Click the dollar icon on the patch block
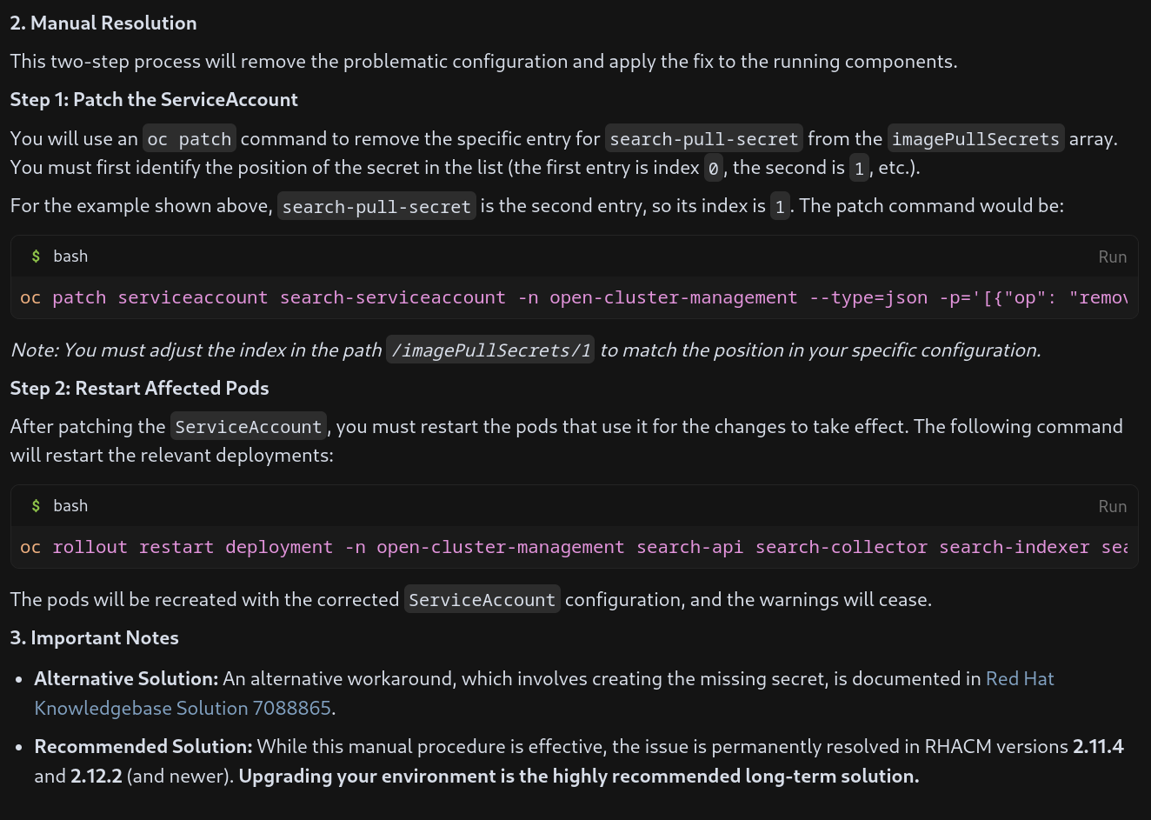1151x820 pixels. click(36, 257)
